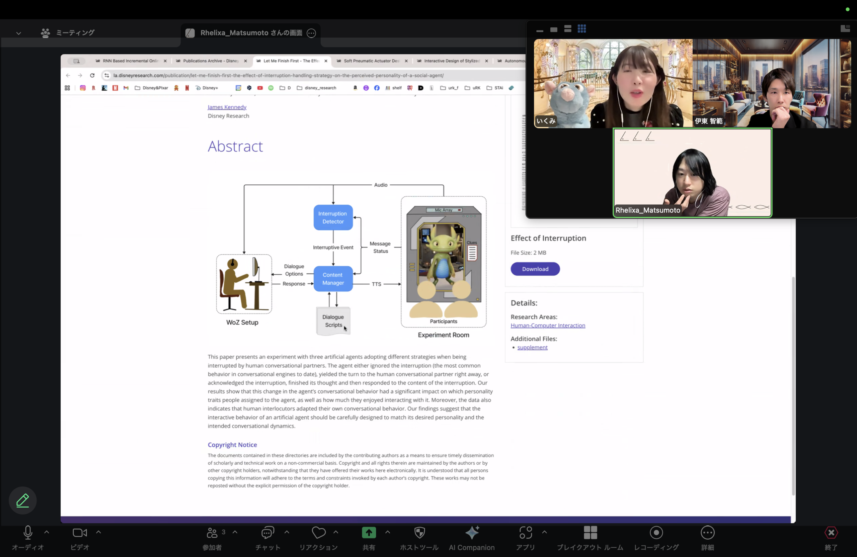Click the disneyresearch.com address bar URL
This screenshot has width=857, height=557.
pos(278,75)
